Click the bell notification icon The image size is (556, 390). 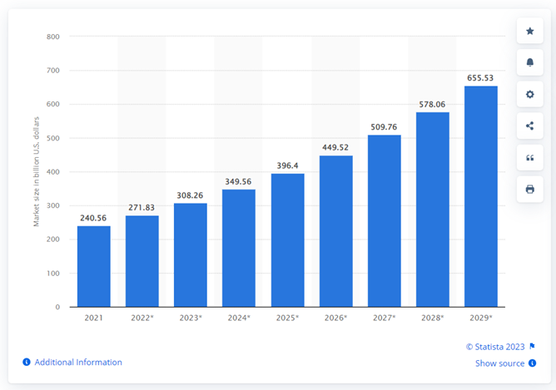pyautogui.click(x=529, y=62)
